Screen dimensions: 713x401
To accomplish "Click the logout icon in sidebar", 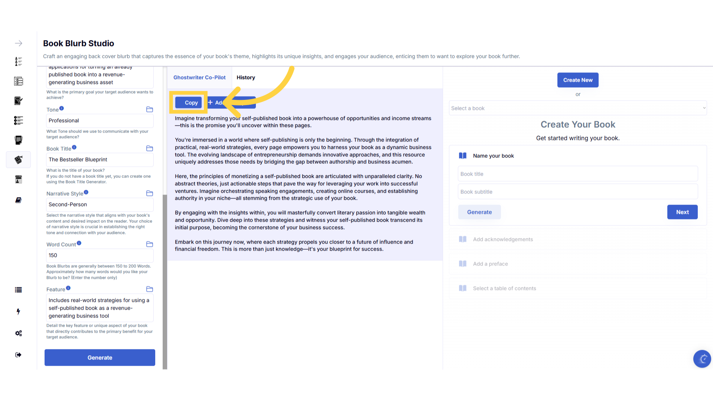I will 18,355.
